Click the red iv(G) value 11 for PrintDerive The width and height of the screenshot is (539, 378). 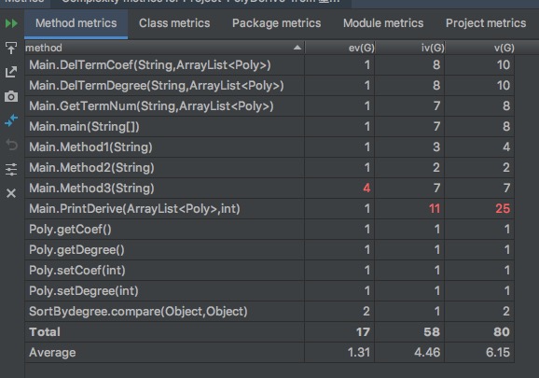(435, 209)
